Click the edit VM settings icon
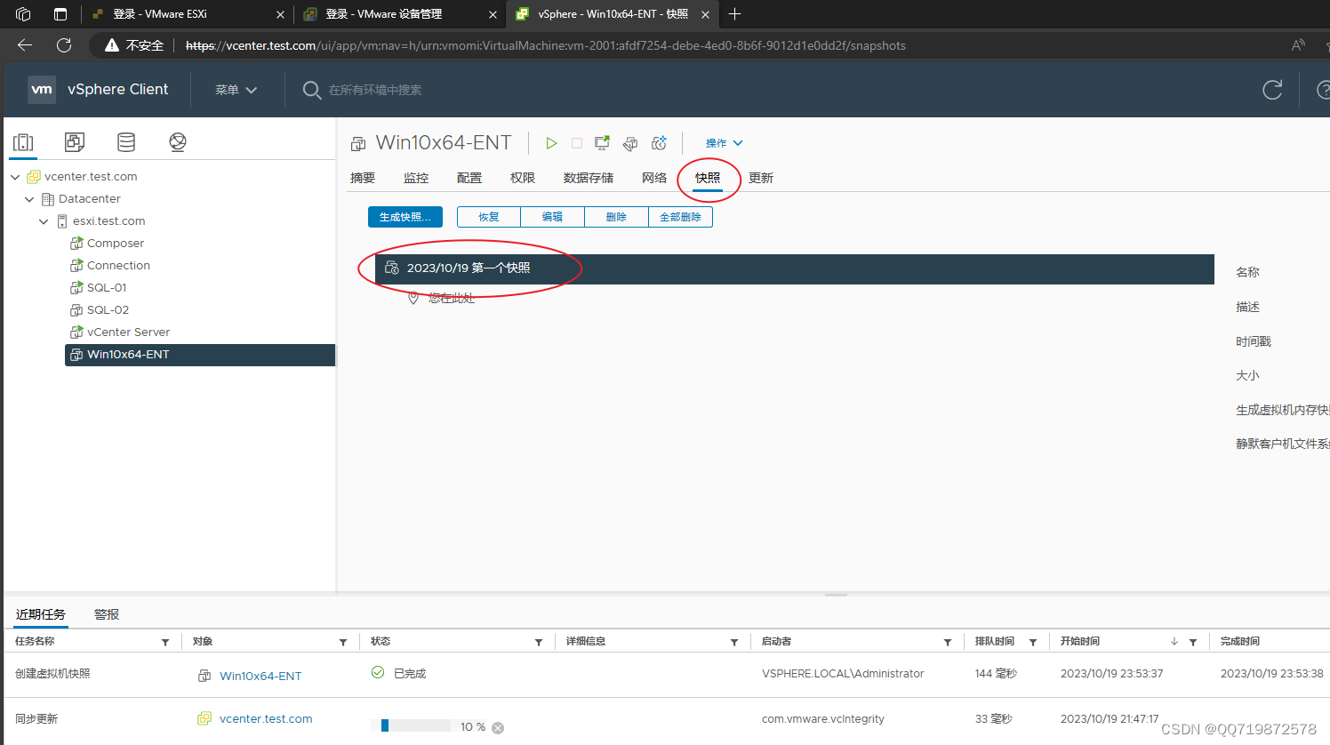 click(x=630, y=143)
